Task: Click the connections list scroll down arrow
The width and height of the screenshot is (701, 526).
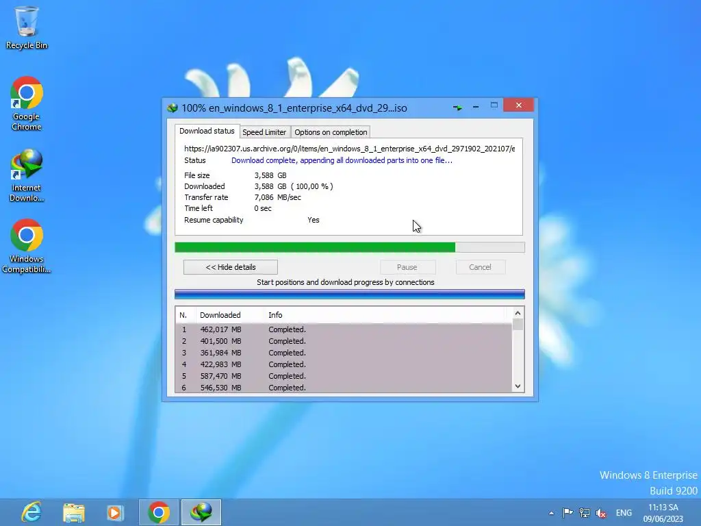Action: 518,386
